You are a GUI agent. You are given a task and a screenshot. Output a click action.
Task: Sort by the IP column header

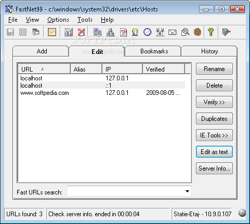click(122, 69)
